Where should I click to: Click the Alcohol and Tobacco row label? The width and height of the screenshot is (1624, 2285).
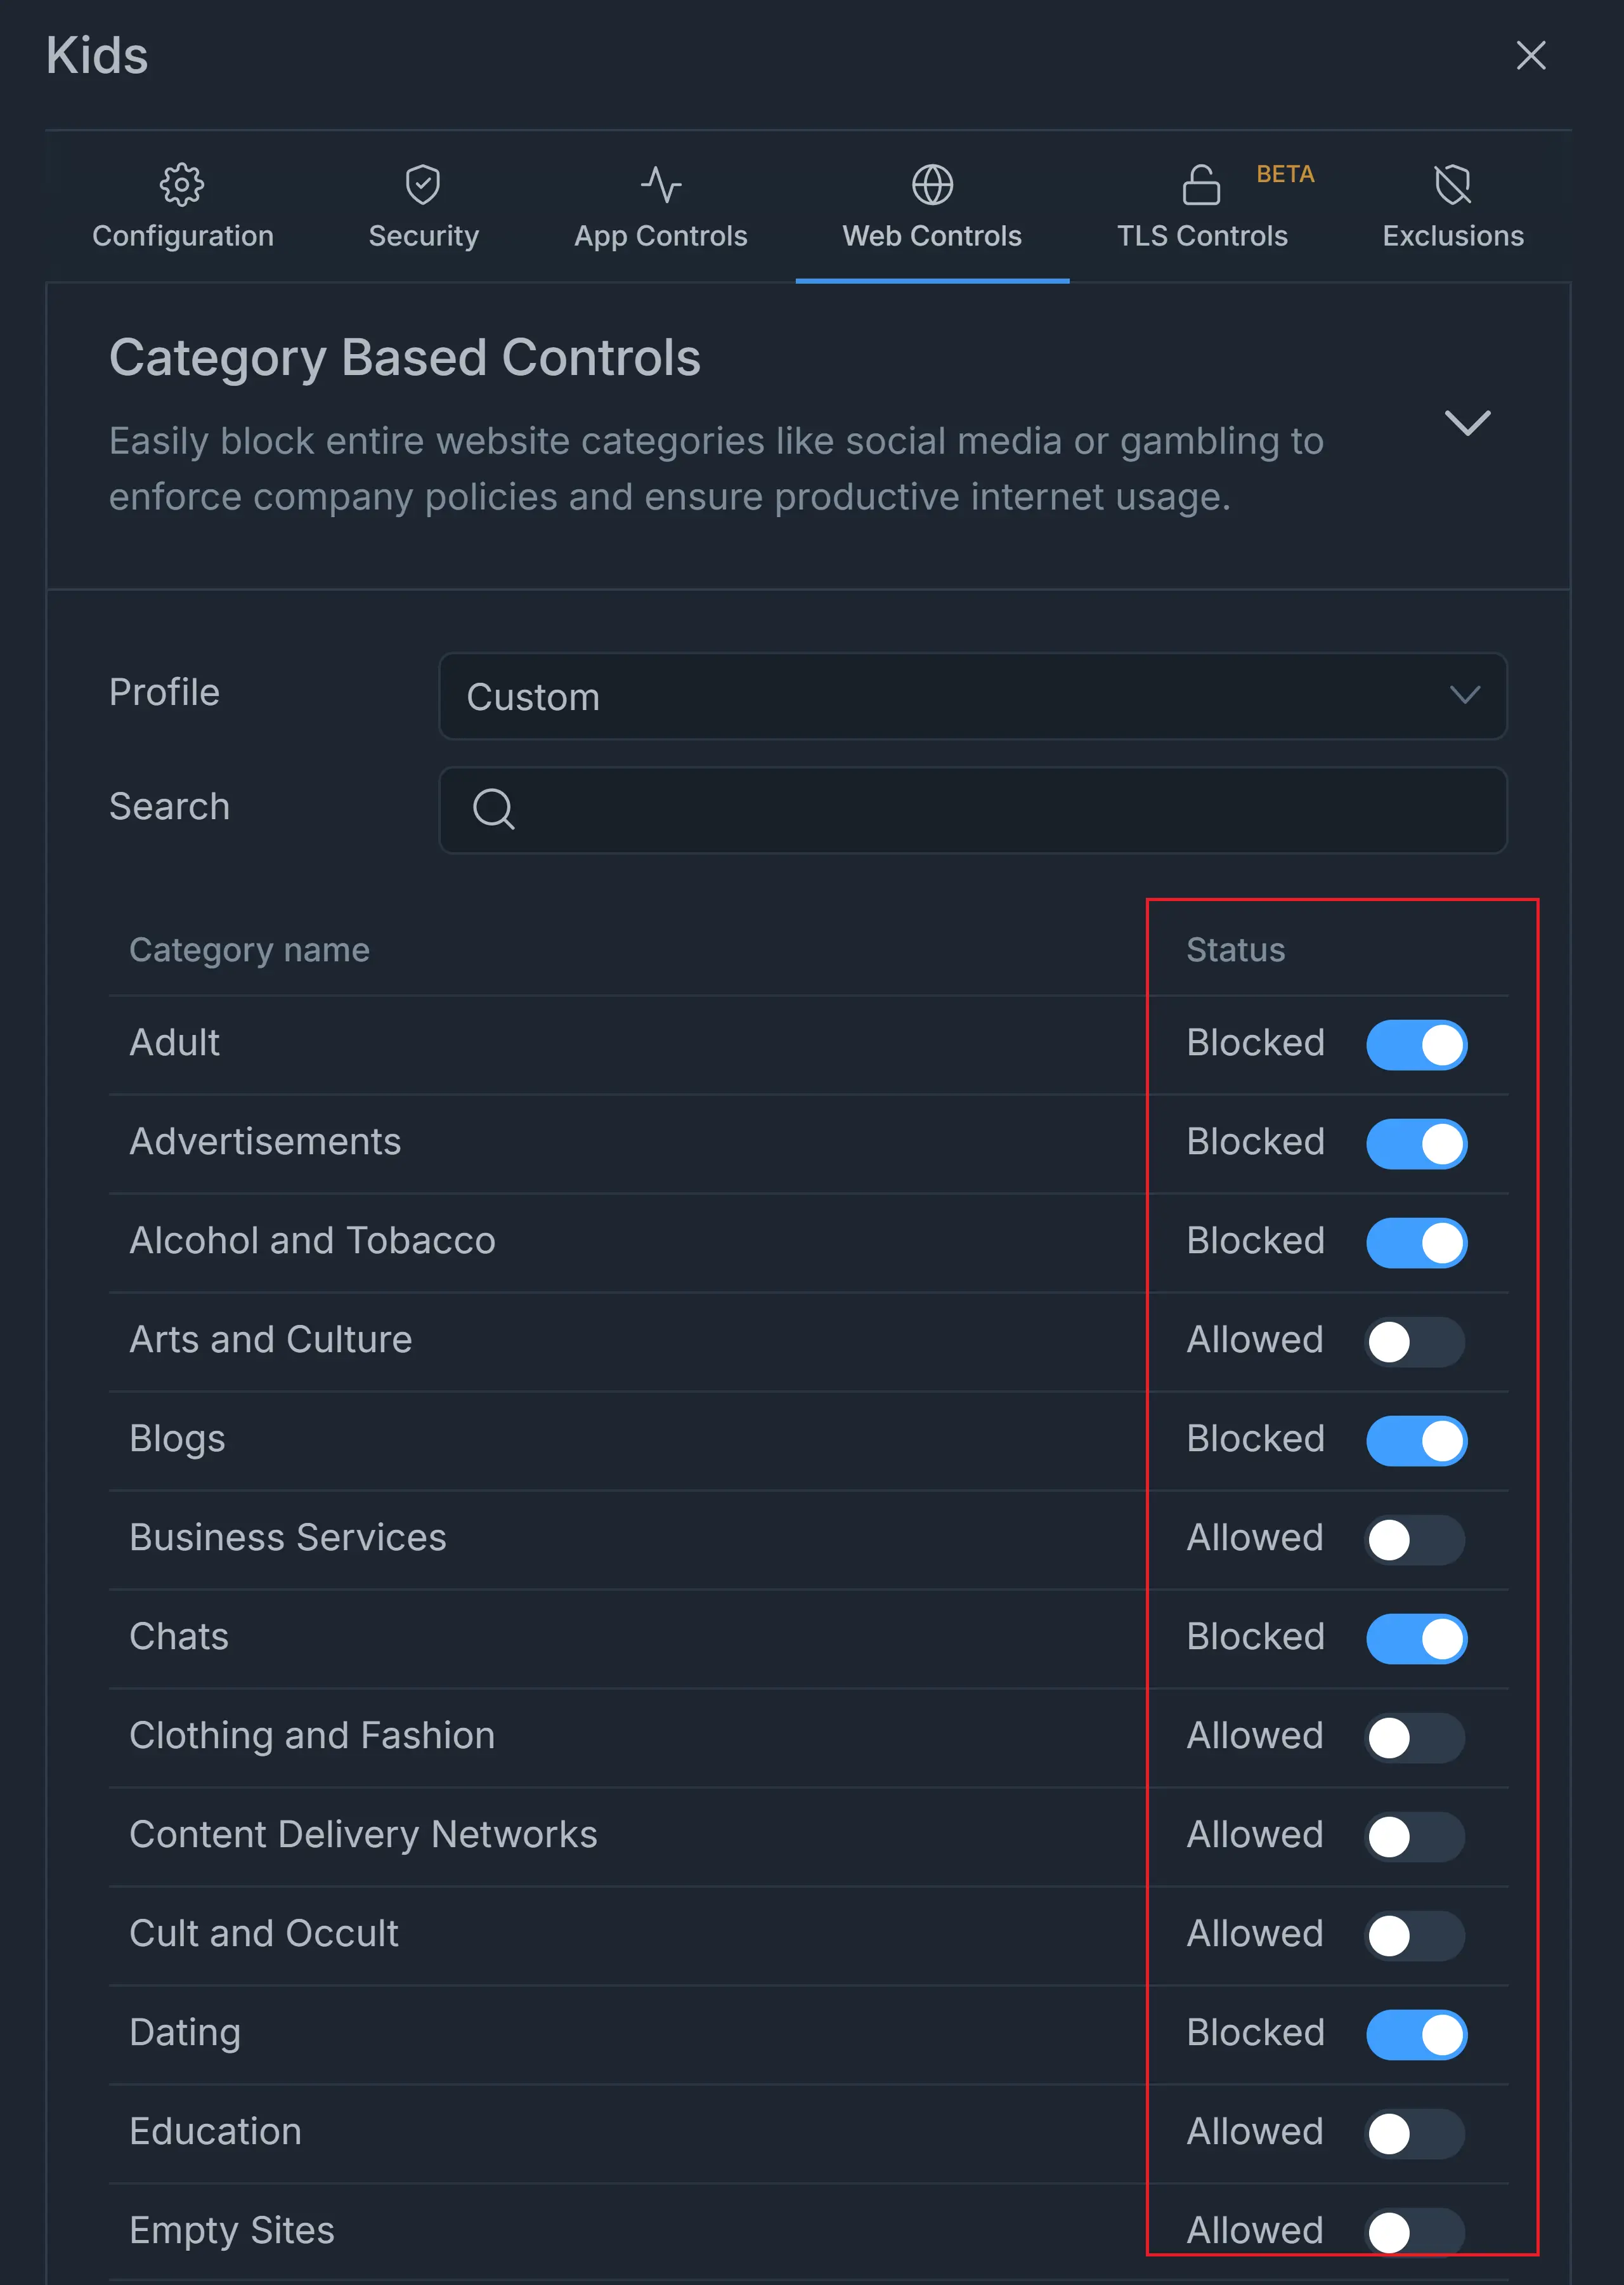tap(312, 1241)
